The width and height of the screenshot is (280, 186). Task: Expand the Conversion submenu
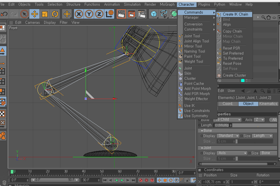point(196,24)
